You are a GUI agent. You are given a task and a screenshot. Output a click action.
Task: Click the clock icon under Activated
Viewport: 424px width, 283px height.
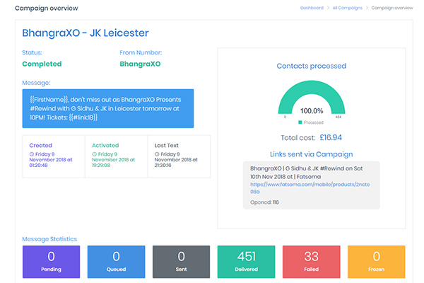[95, 154]
